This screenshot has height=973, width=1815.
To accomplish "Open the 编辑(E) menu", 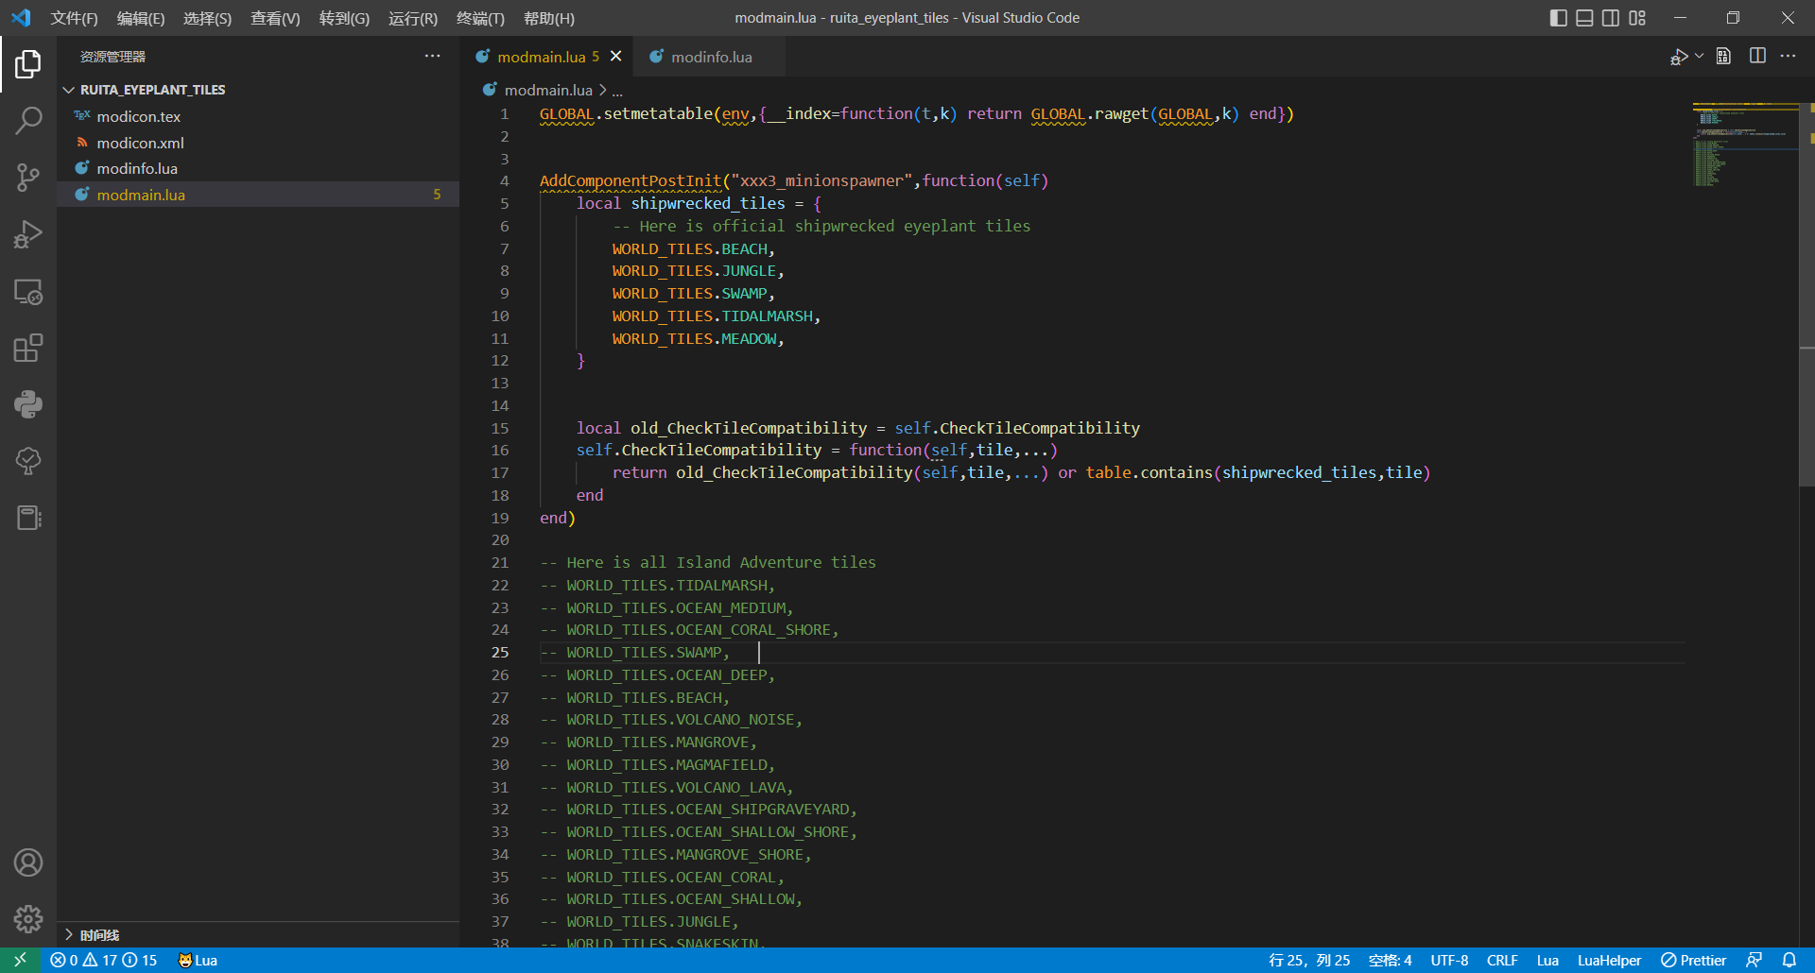I will (x=141, y=18).
